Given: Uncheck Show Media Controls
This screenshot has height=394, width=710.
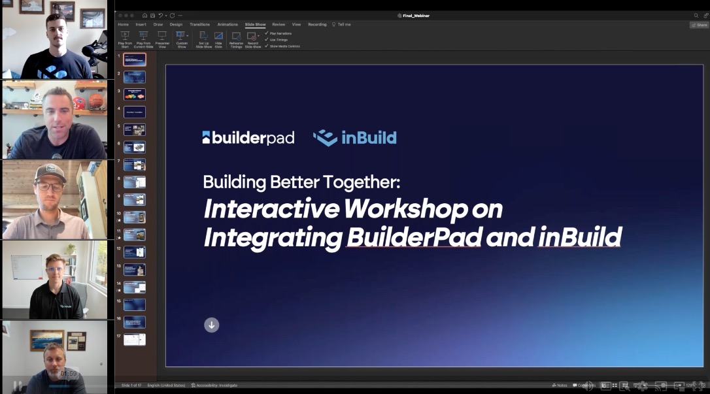Looking at the screenshot, I should coord(266,46).
